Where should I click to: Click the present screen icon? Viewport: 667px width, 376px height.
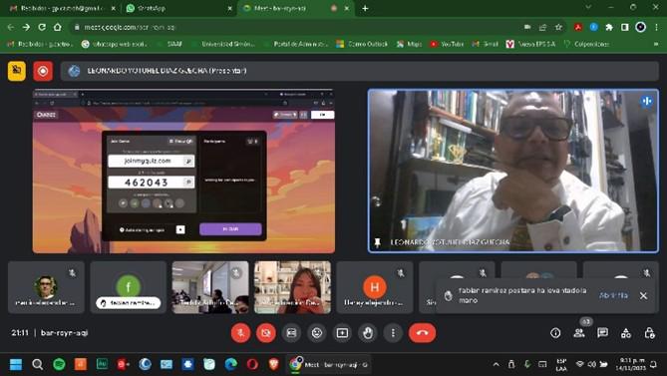(x=342, y=333)
